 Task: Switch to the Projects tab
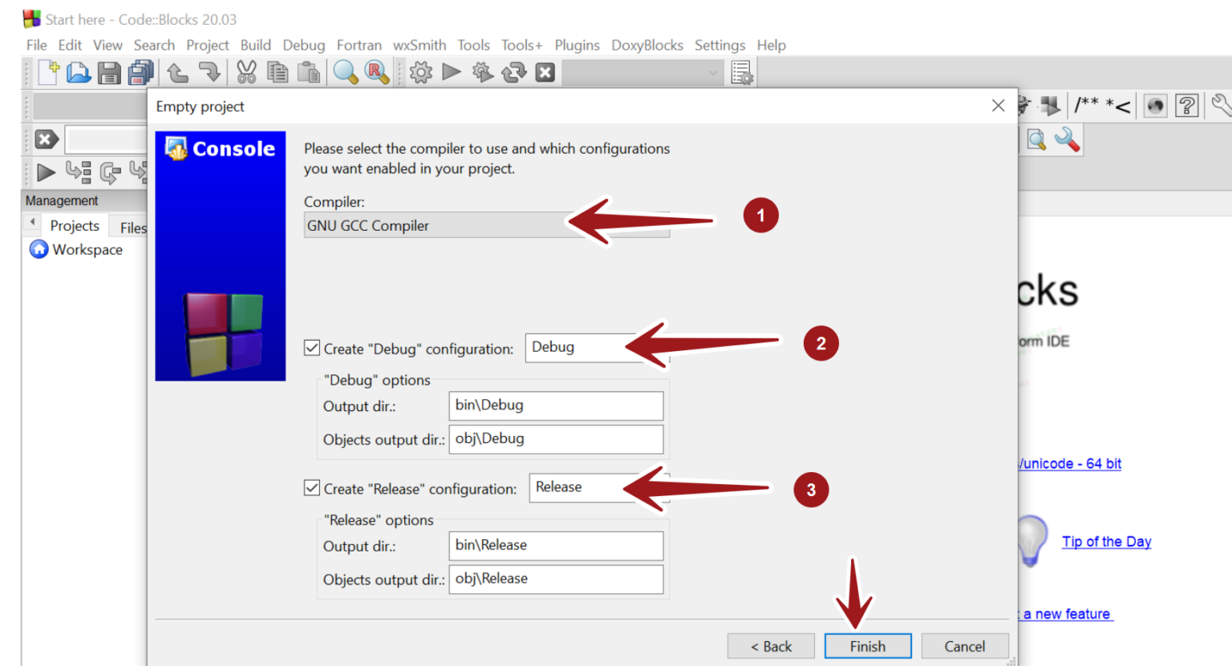coord(75,226)
